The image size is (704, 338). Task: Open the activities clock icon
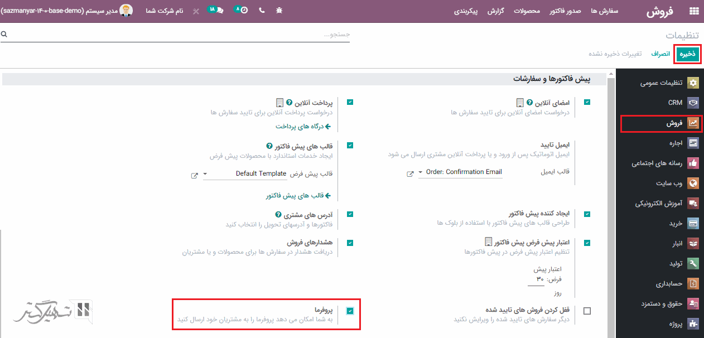pyautogui.click(x=242, y=11)
